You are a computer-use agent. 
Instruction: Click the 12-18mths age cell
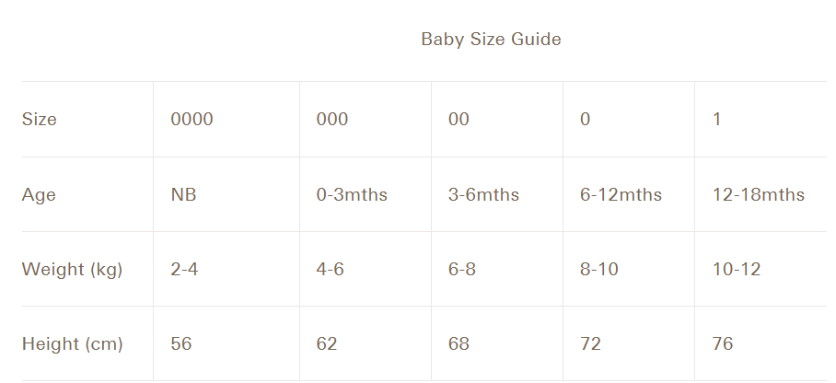tap(759, 195)
